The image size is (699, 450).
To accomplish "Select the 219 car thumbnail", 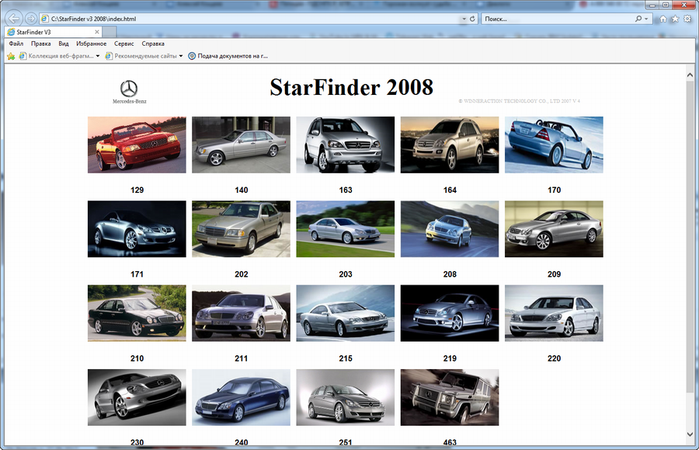I will 450,313.
